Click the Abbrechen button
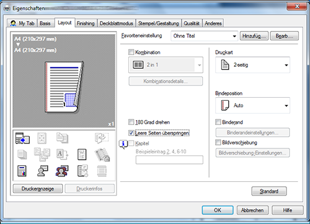Viewport: 310px width, 224px height. click(x=252, y=210)
